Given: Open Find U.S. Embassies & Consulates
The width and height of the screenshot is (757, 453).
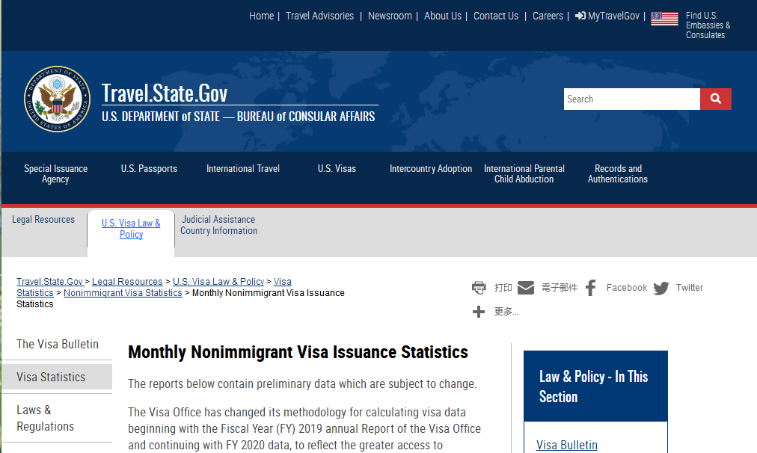Looking at the screenshot, I should tap(708, 25).
